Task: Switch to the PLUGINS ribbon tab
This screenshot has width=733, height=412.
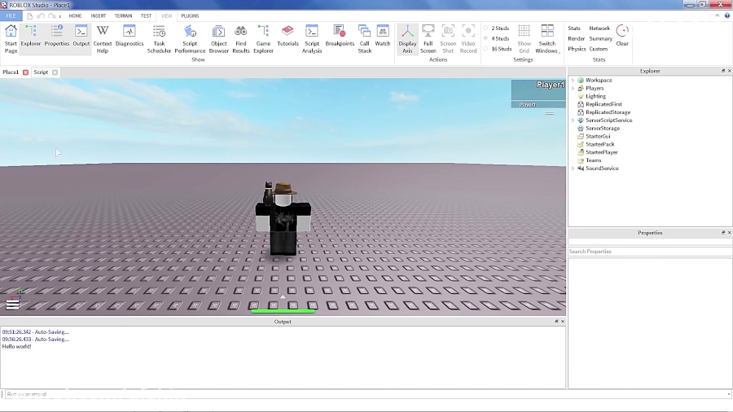Action: [190, 16]
